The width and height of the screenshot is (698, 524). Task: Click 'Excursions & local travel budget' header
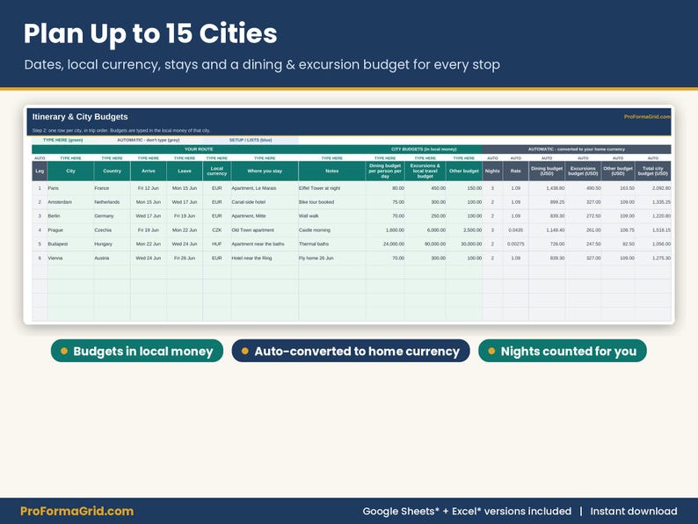[425, 171]
